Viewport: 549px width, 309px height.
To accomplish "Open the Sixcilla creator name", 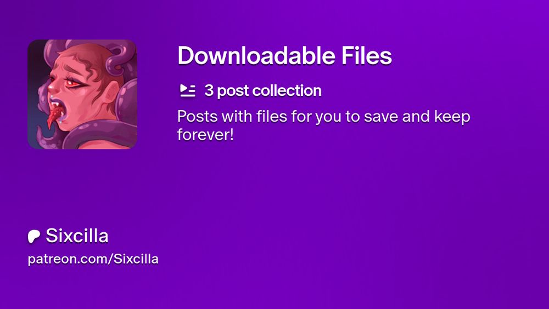I will (x=77, y=236).
